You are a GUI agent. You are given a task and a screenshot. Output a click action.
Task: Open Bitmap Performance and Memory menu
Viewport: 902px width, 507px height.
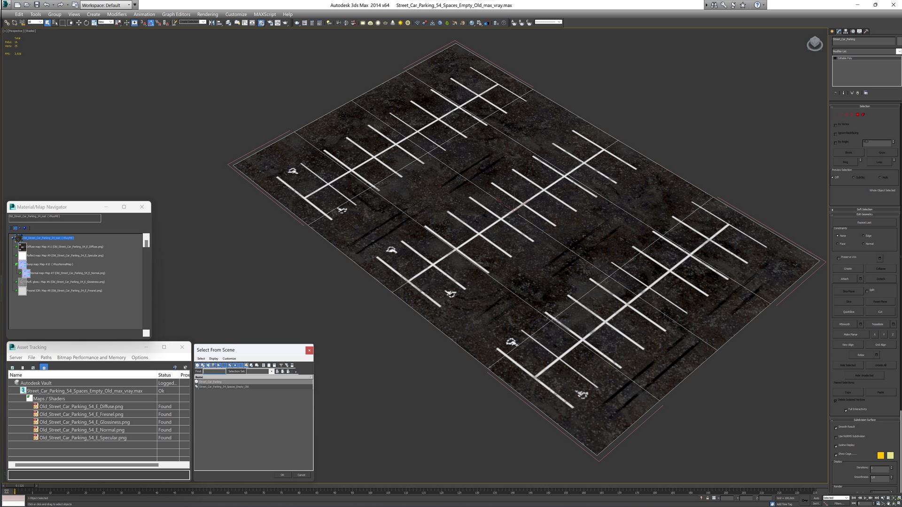coord(91,358)
